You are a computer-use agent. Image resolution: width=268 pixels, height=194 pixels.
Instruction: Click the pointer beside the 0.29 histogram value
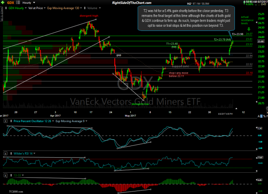(256, 180)
